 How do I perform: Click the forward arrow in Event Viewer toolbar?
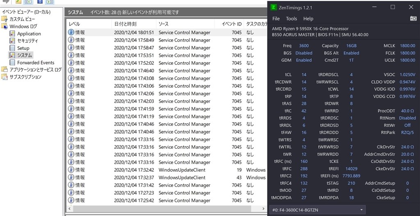click(x=6, y=2)
